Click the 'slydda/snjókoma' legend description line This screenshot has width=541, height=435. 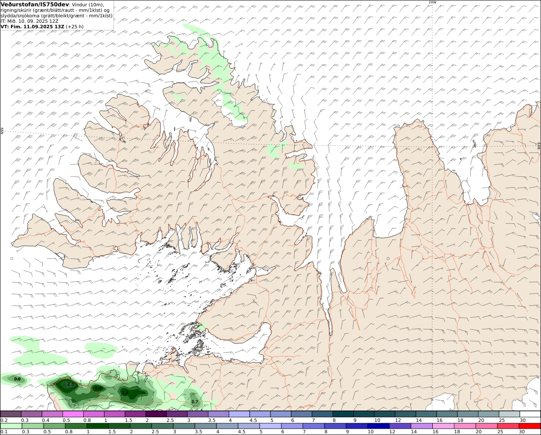tap(57, 16)
